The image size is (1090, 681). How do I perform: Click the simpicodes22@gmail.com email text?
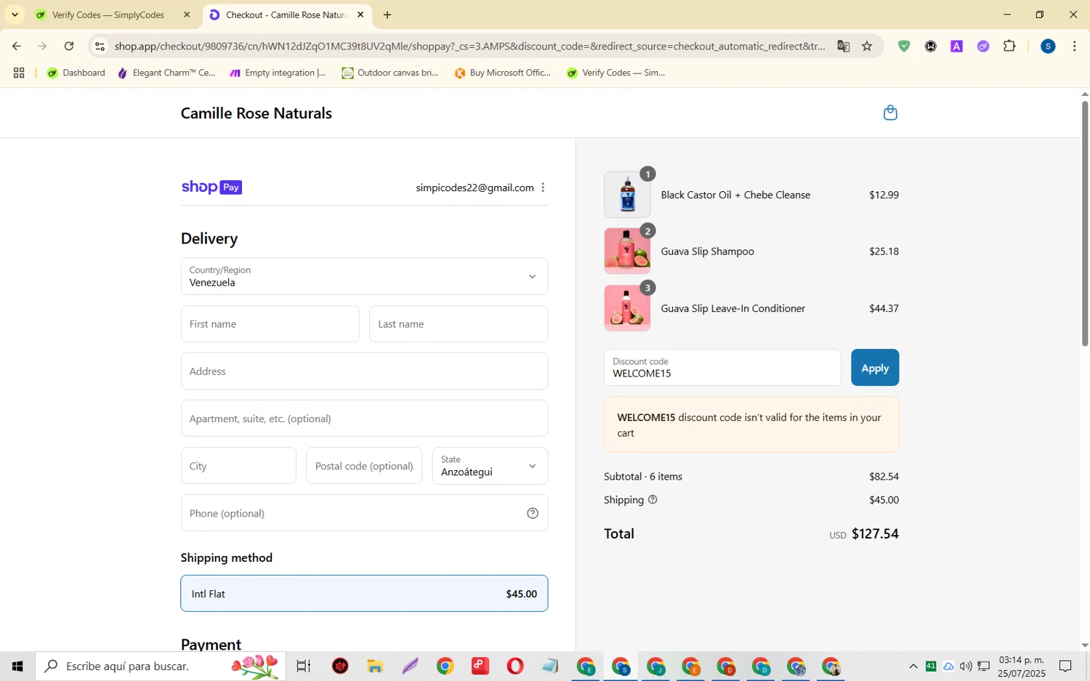[475, 188]
